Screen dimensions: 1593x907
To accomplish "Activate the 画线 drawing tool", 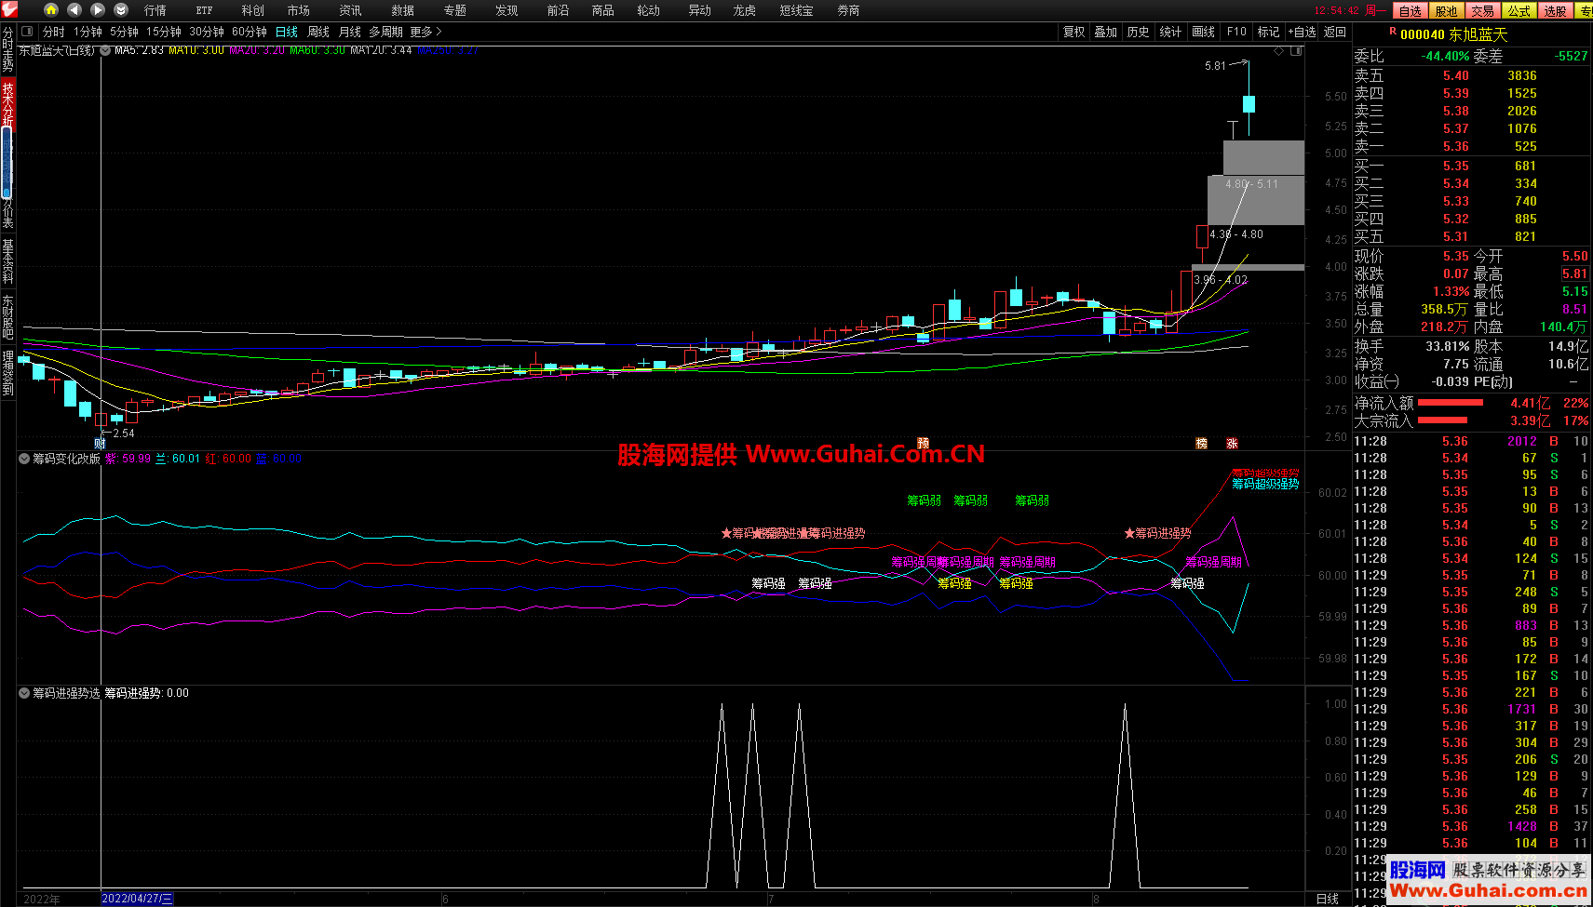I will (x=1203, y=32).
